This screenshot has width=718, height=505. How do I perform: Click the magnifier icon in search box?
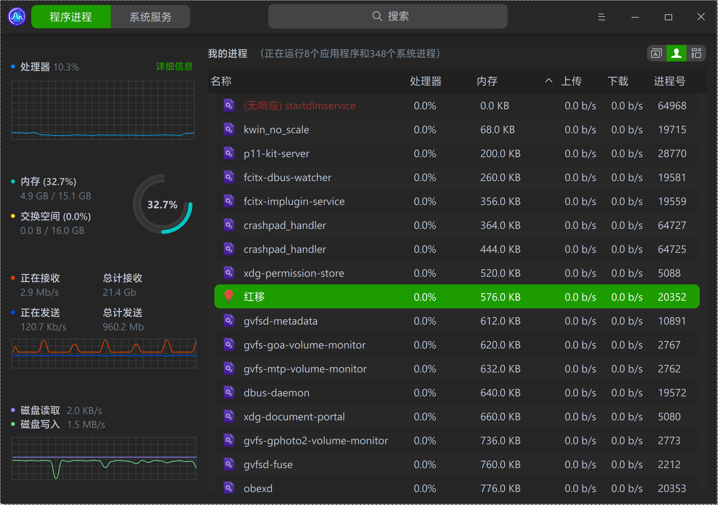[377, 16]
